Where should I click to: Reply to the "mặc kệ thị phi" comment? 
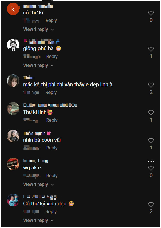click(51, 92)
